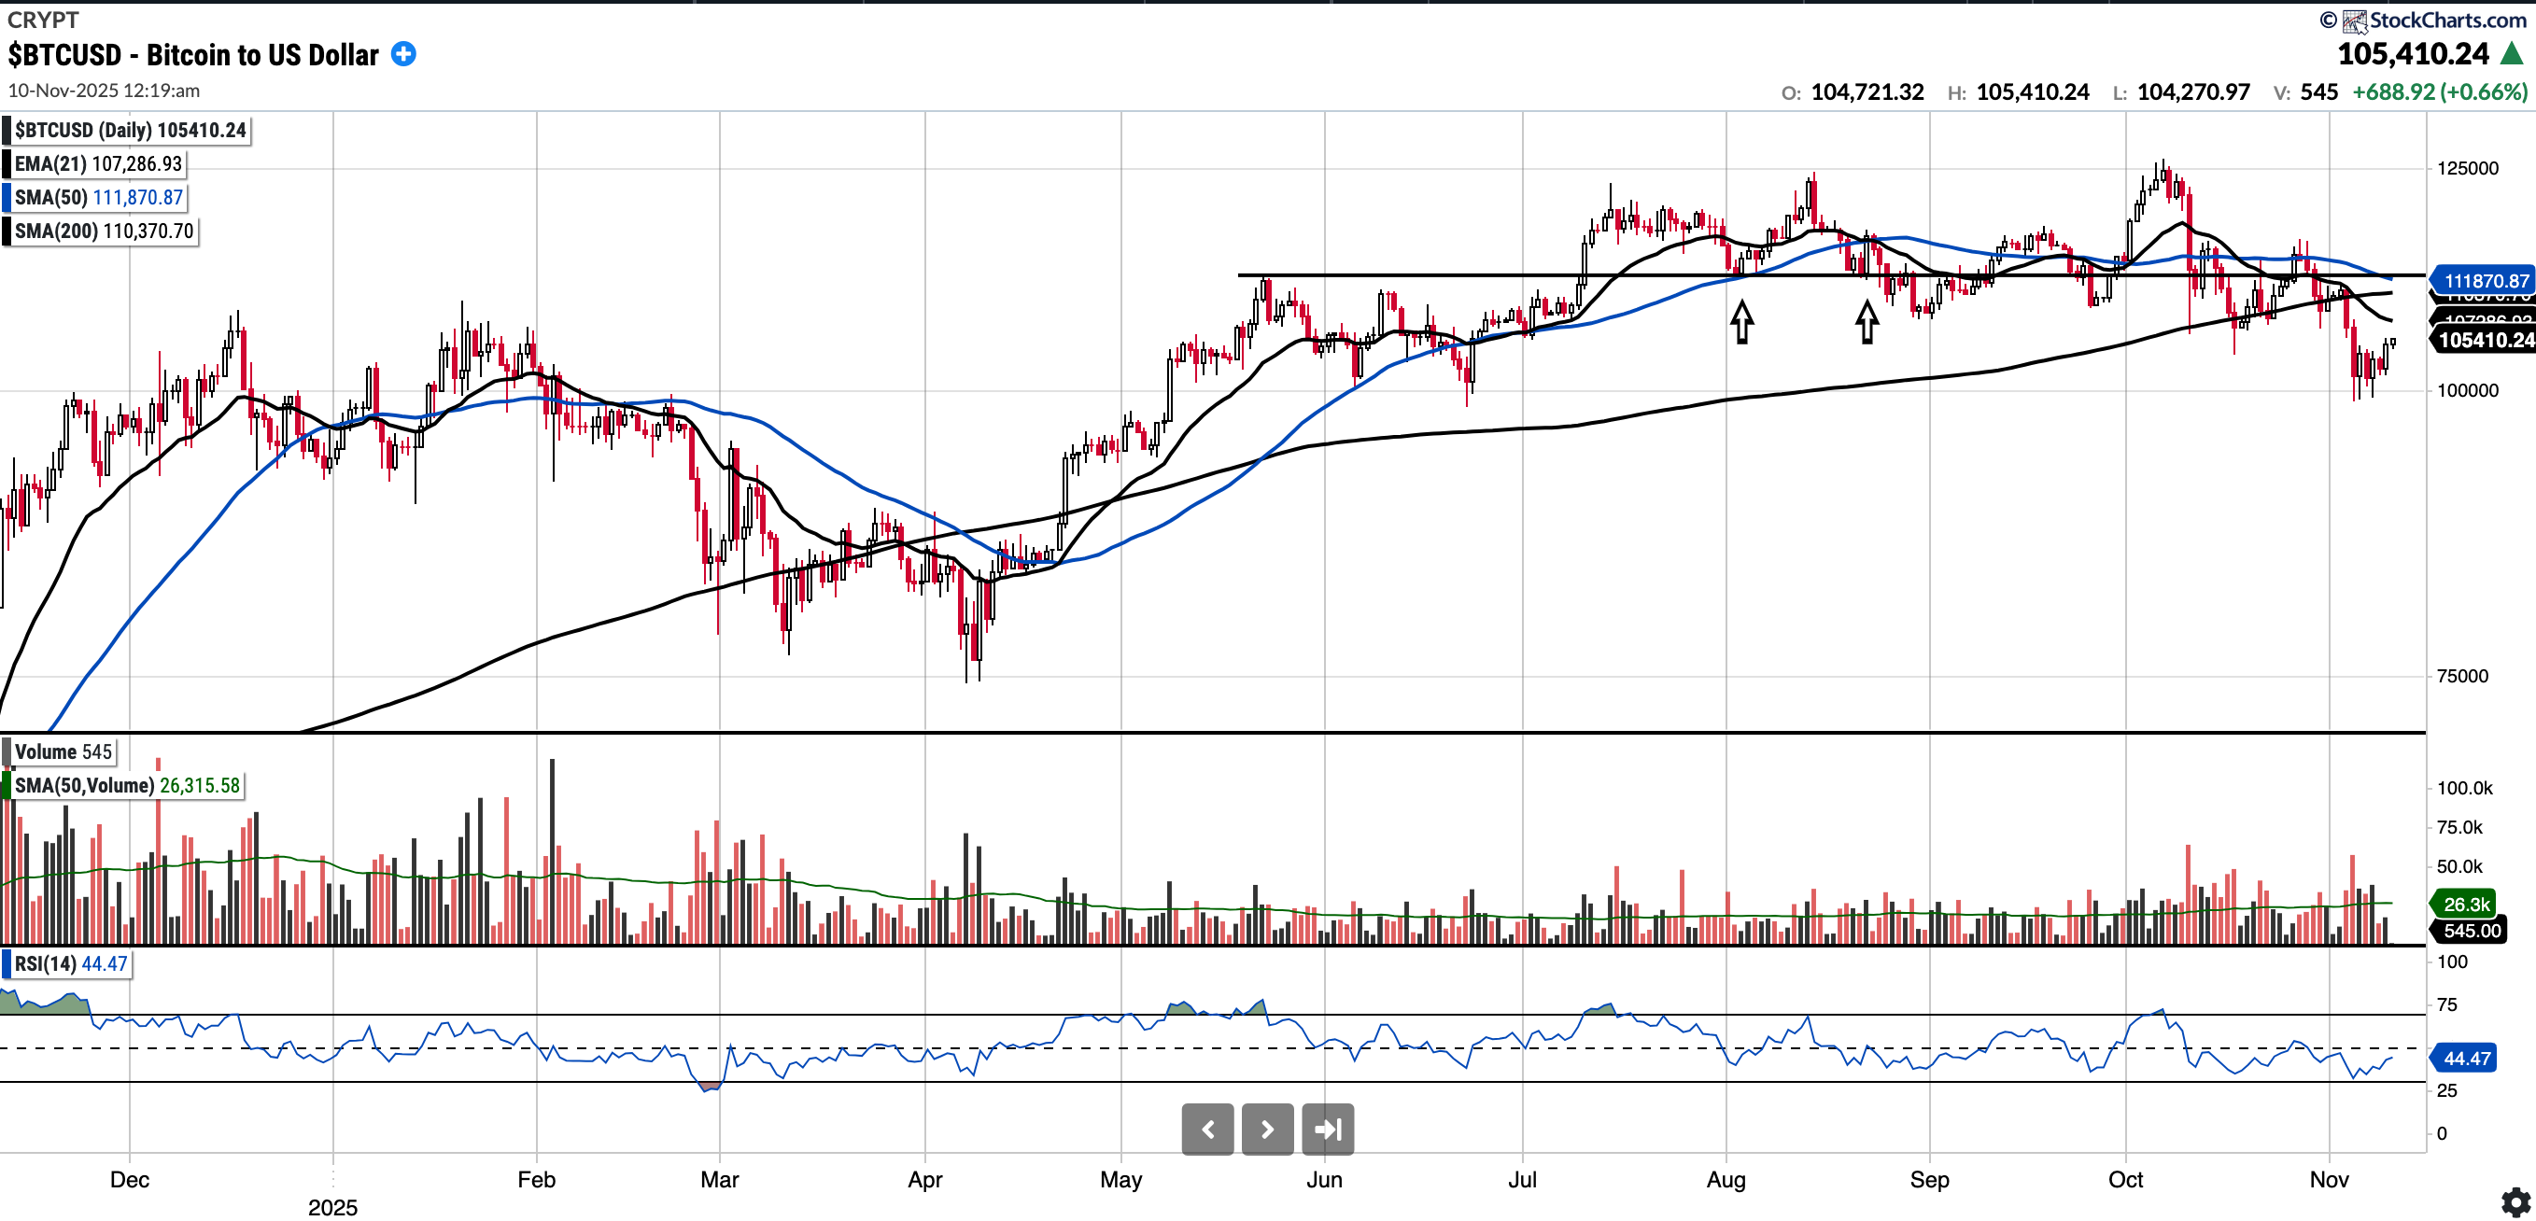2536x1221 pixels.
Task: Open chart settings gear icon
Action: tap(2515, 1201)
